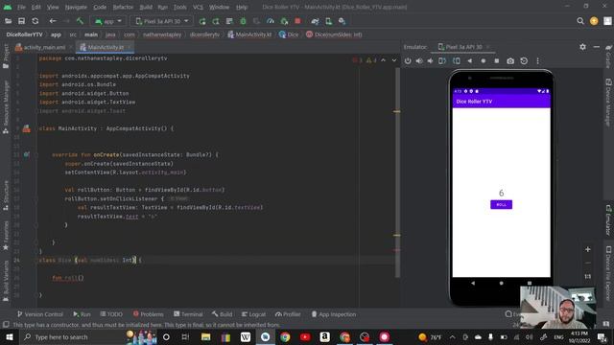Click the Dice class breadcrumb

coord(289,34)
